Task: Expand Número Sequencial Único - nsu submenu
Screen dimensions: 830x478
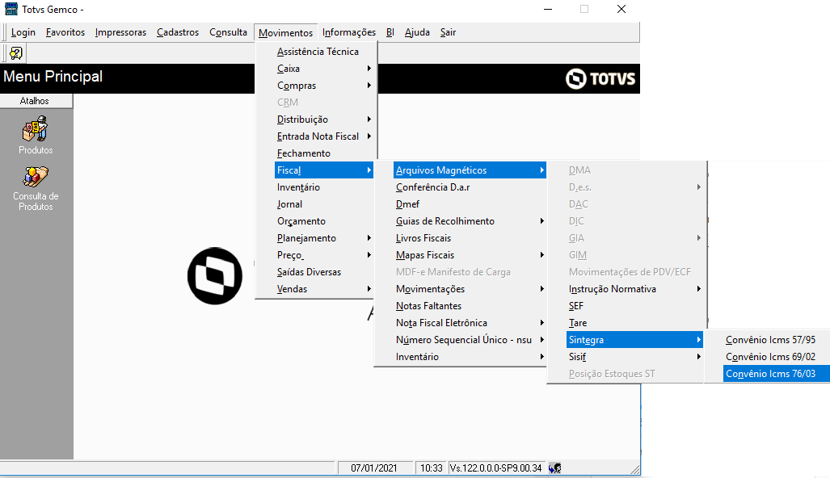Action: (x=470, y=339)
